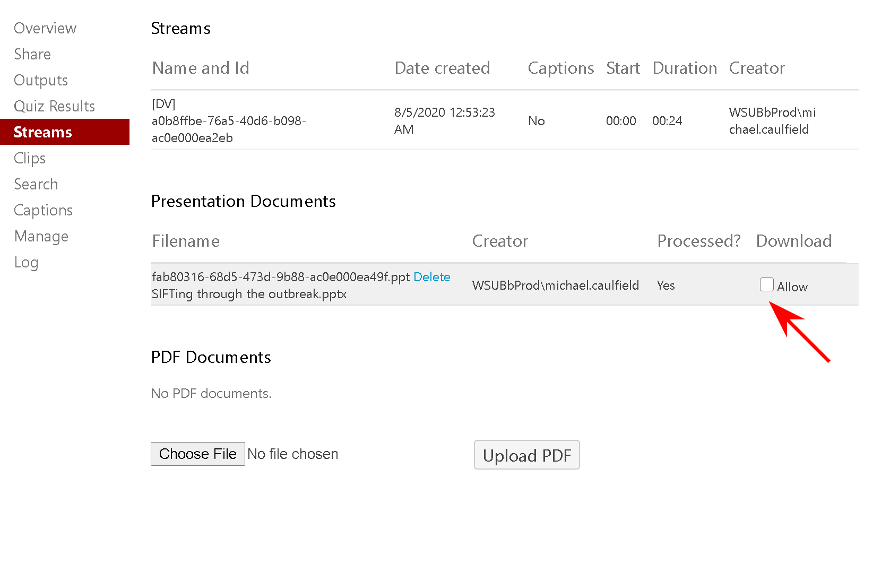Open the Manage page
Screen dimensions: 873x581
pos(41,236)
